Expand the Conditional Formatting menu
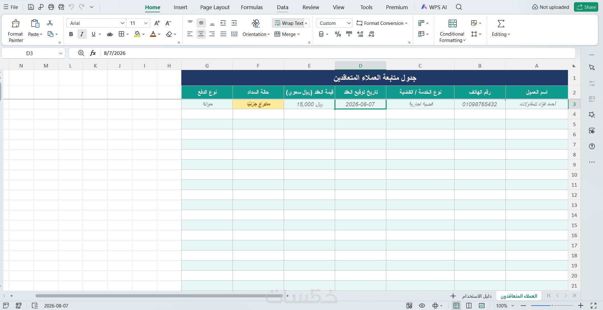 click(x=452, y=37)
